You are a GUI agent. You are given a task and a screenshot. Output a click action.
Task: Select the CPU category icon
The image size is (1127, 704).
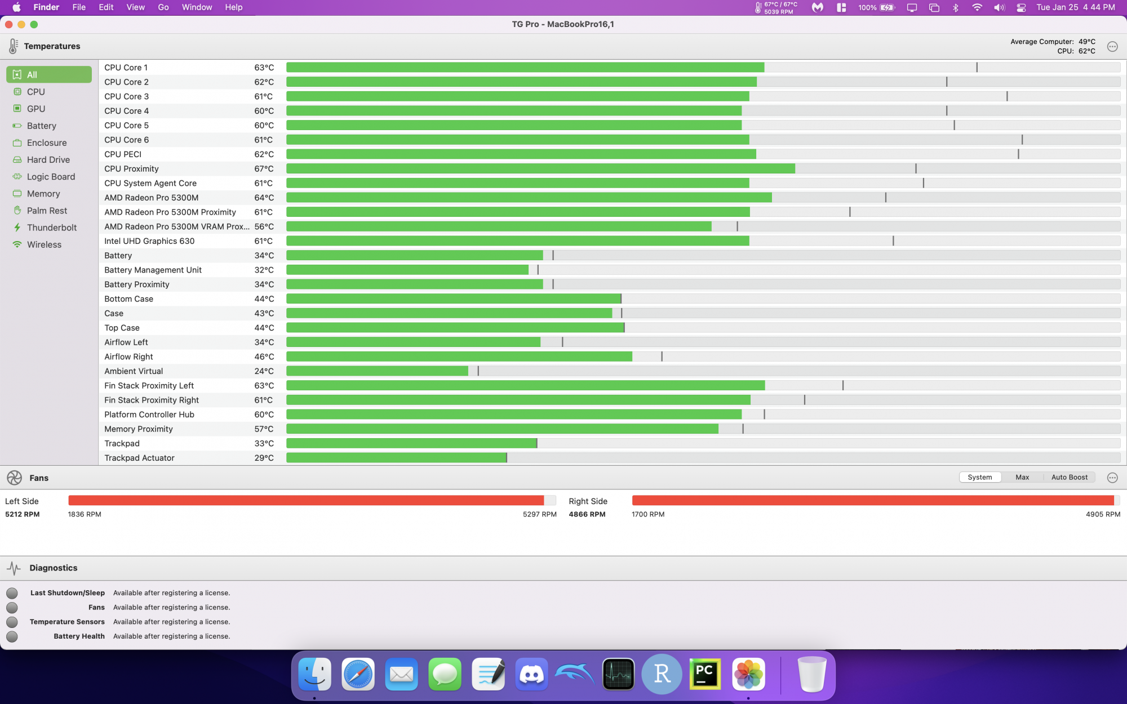(x=17, y=91)
